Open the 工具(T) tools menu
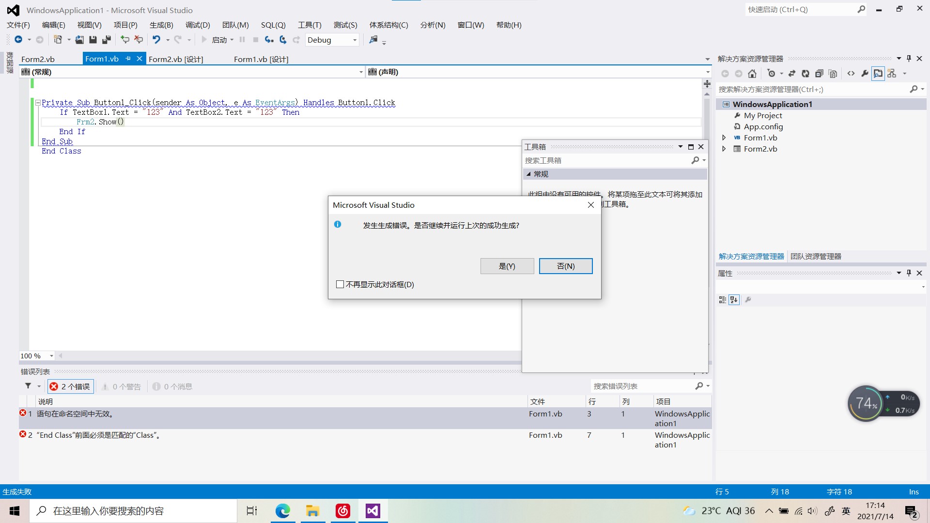930x523 pixels. tap(310, 25)
